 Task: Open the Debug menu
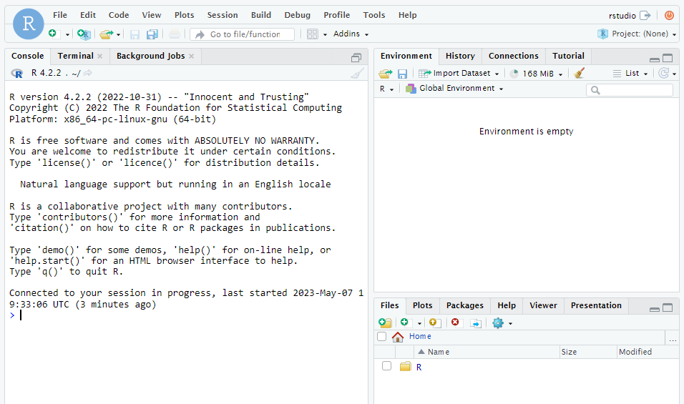coord(297,15)
